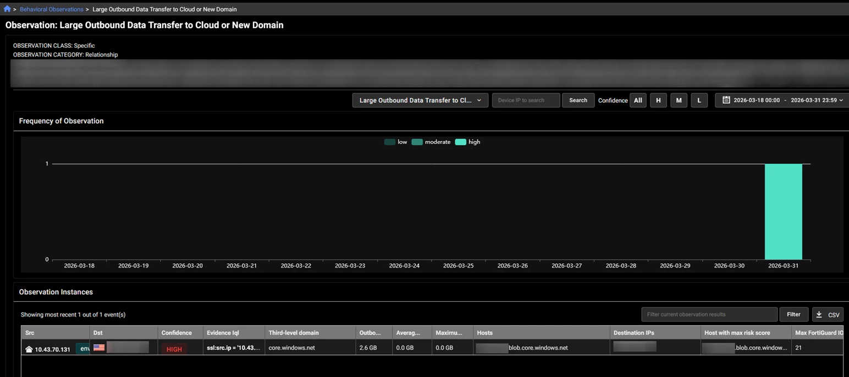Sort by Host with max risk score header
The width and height of the screenshot is (849, 377).
[x=746, y=332]
